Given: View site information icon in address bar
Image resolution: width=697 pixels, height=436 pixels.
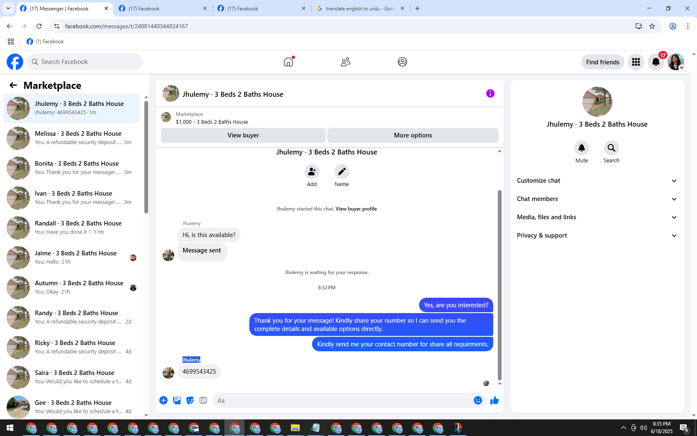Looking at the screenshot, I should click(x=57, y=26).
